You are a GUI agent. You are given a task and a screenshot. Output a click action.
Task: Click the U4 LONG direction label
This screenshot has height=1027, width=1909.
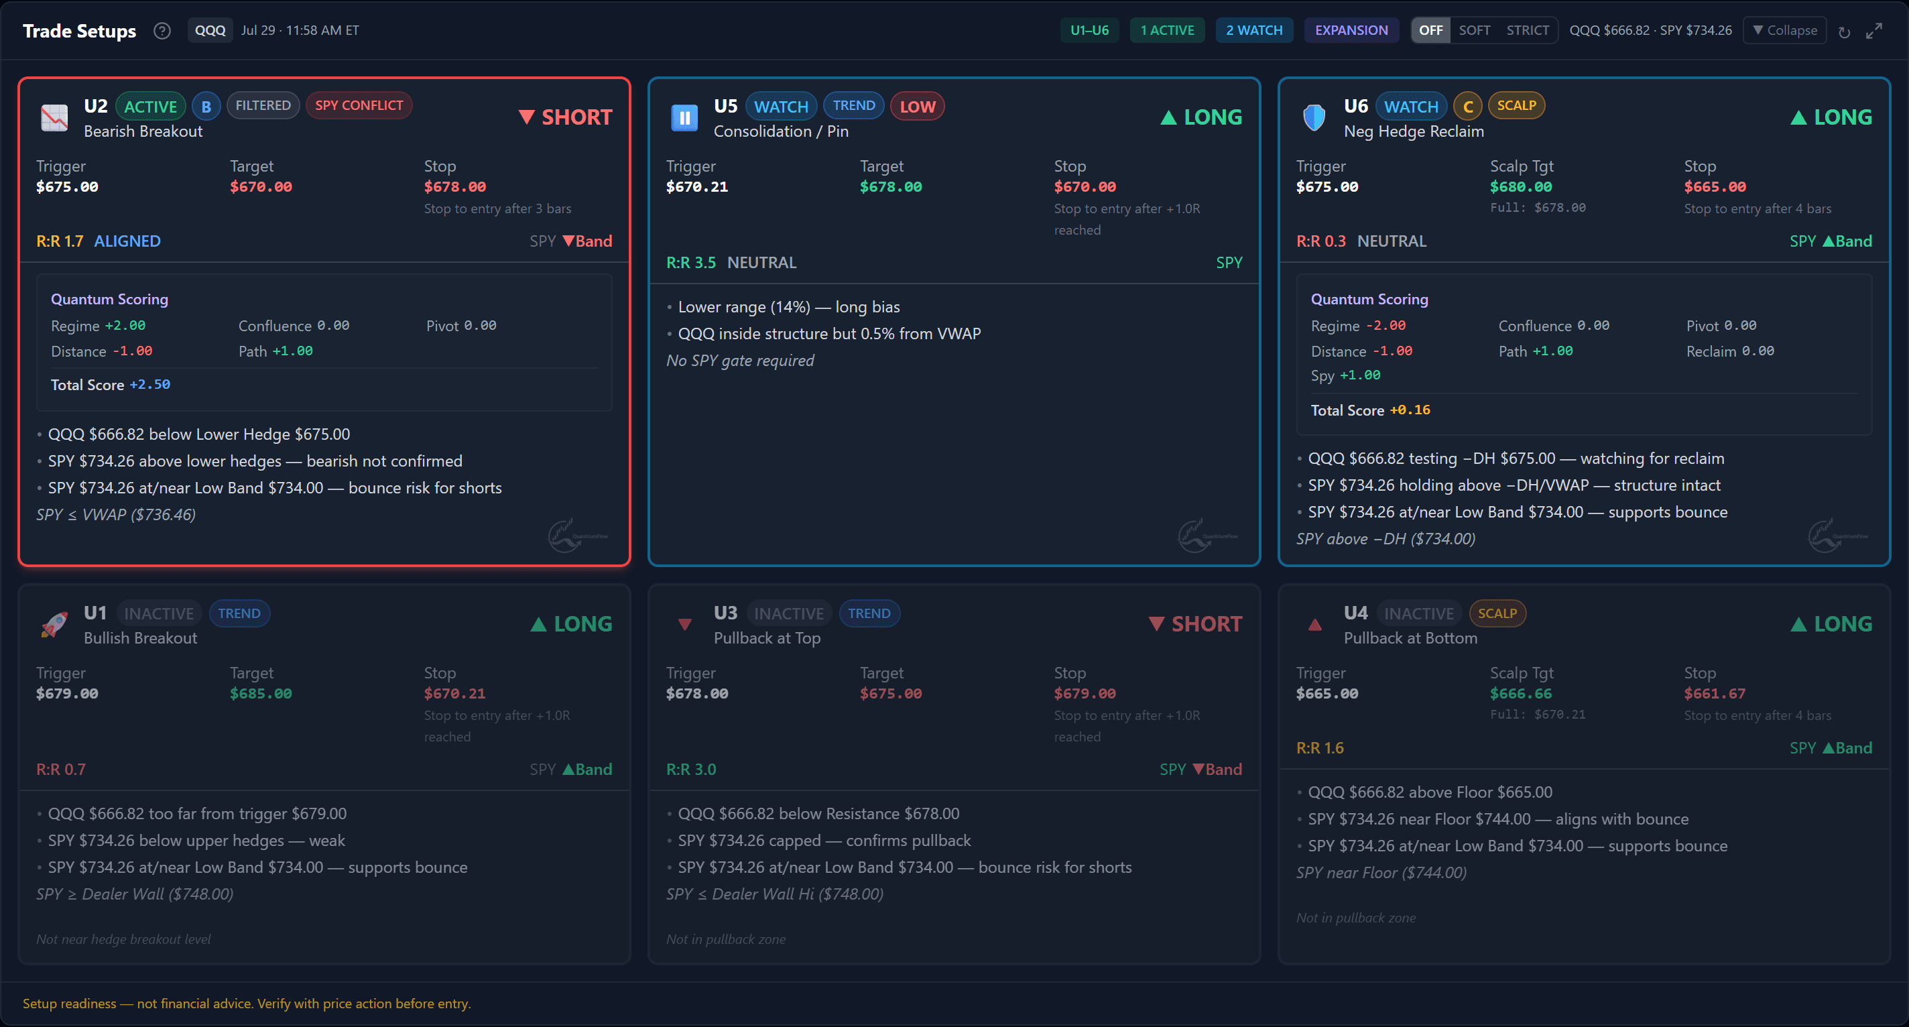(1831, 624)
